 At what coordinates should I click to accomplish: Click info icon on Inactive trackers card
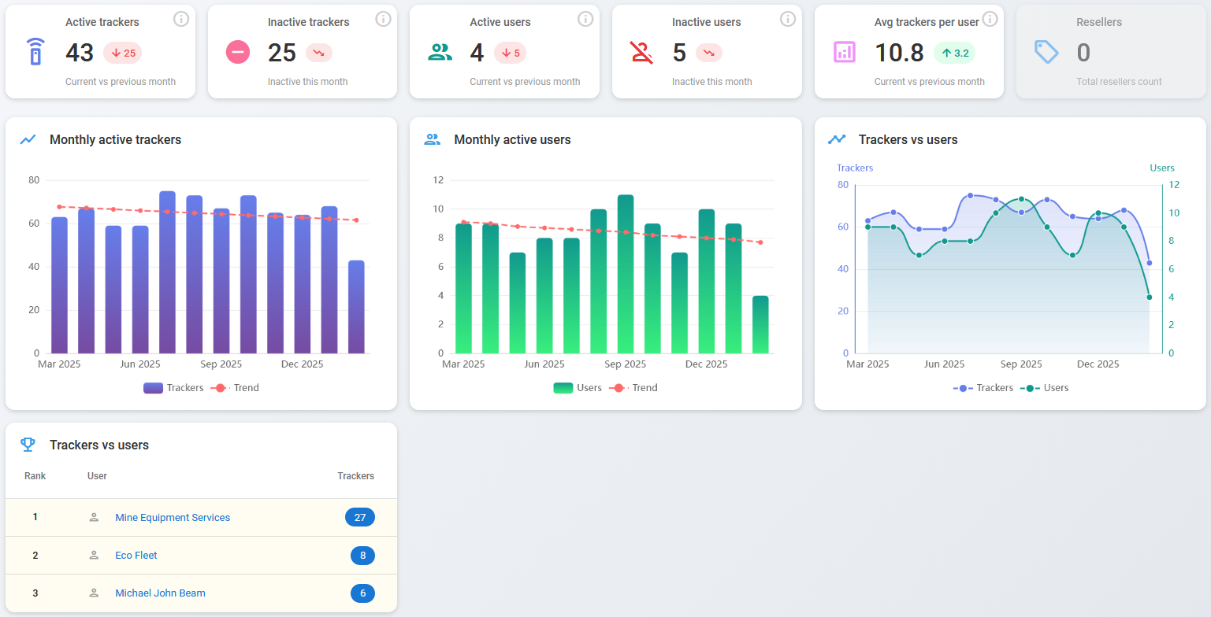(x=384, y=19)
